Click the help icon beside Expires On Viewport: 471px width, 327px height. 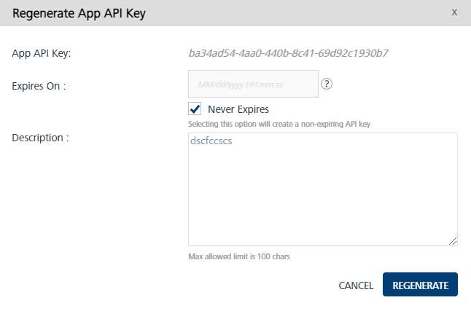[x=327, y=84]
